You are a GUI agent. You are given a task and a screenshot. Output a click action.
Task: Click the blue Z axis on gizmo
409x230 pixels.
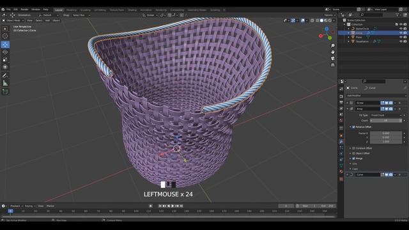327,29
